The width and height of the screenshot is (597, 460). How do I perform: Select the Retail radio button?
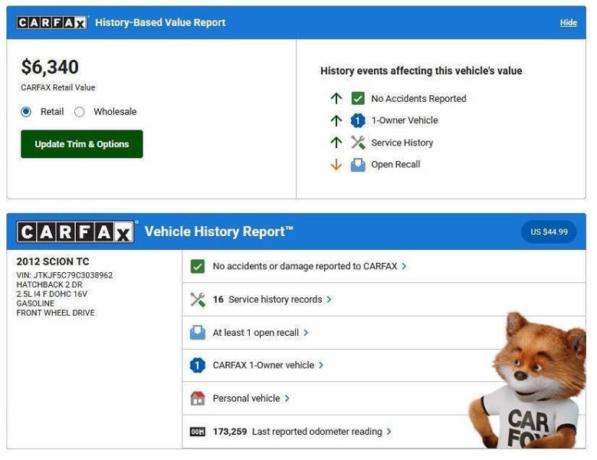27,112
